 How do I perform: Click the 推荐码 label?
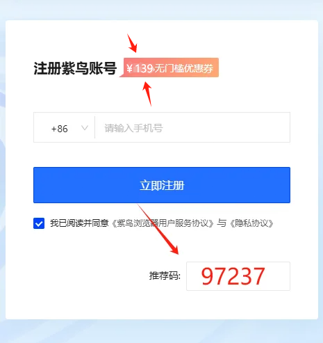click(x=165, y=276)
